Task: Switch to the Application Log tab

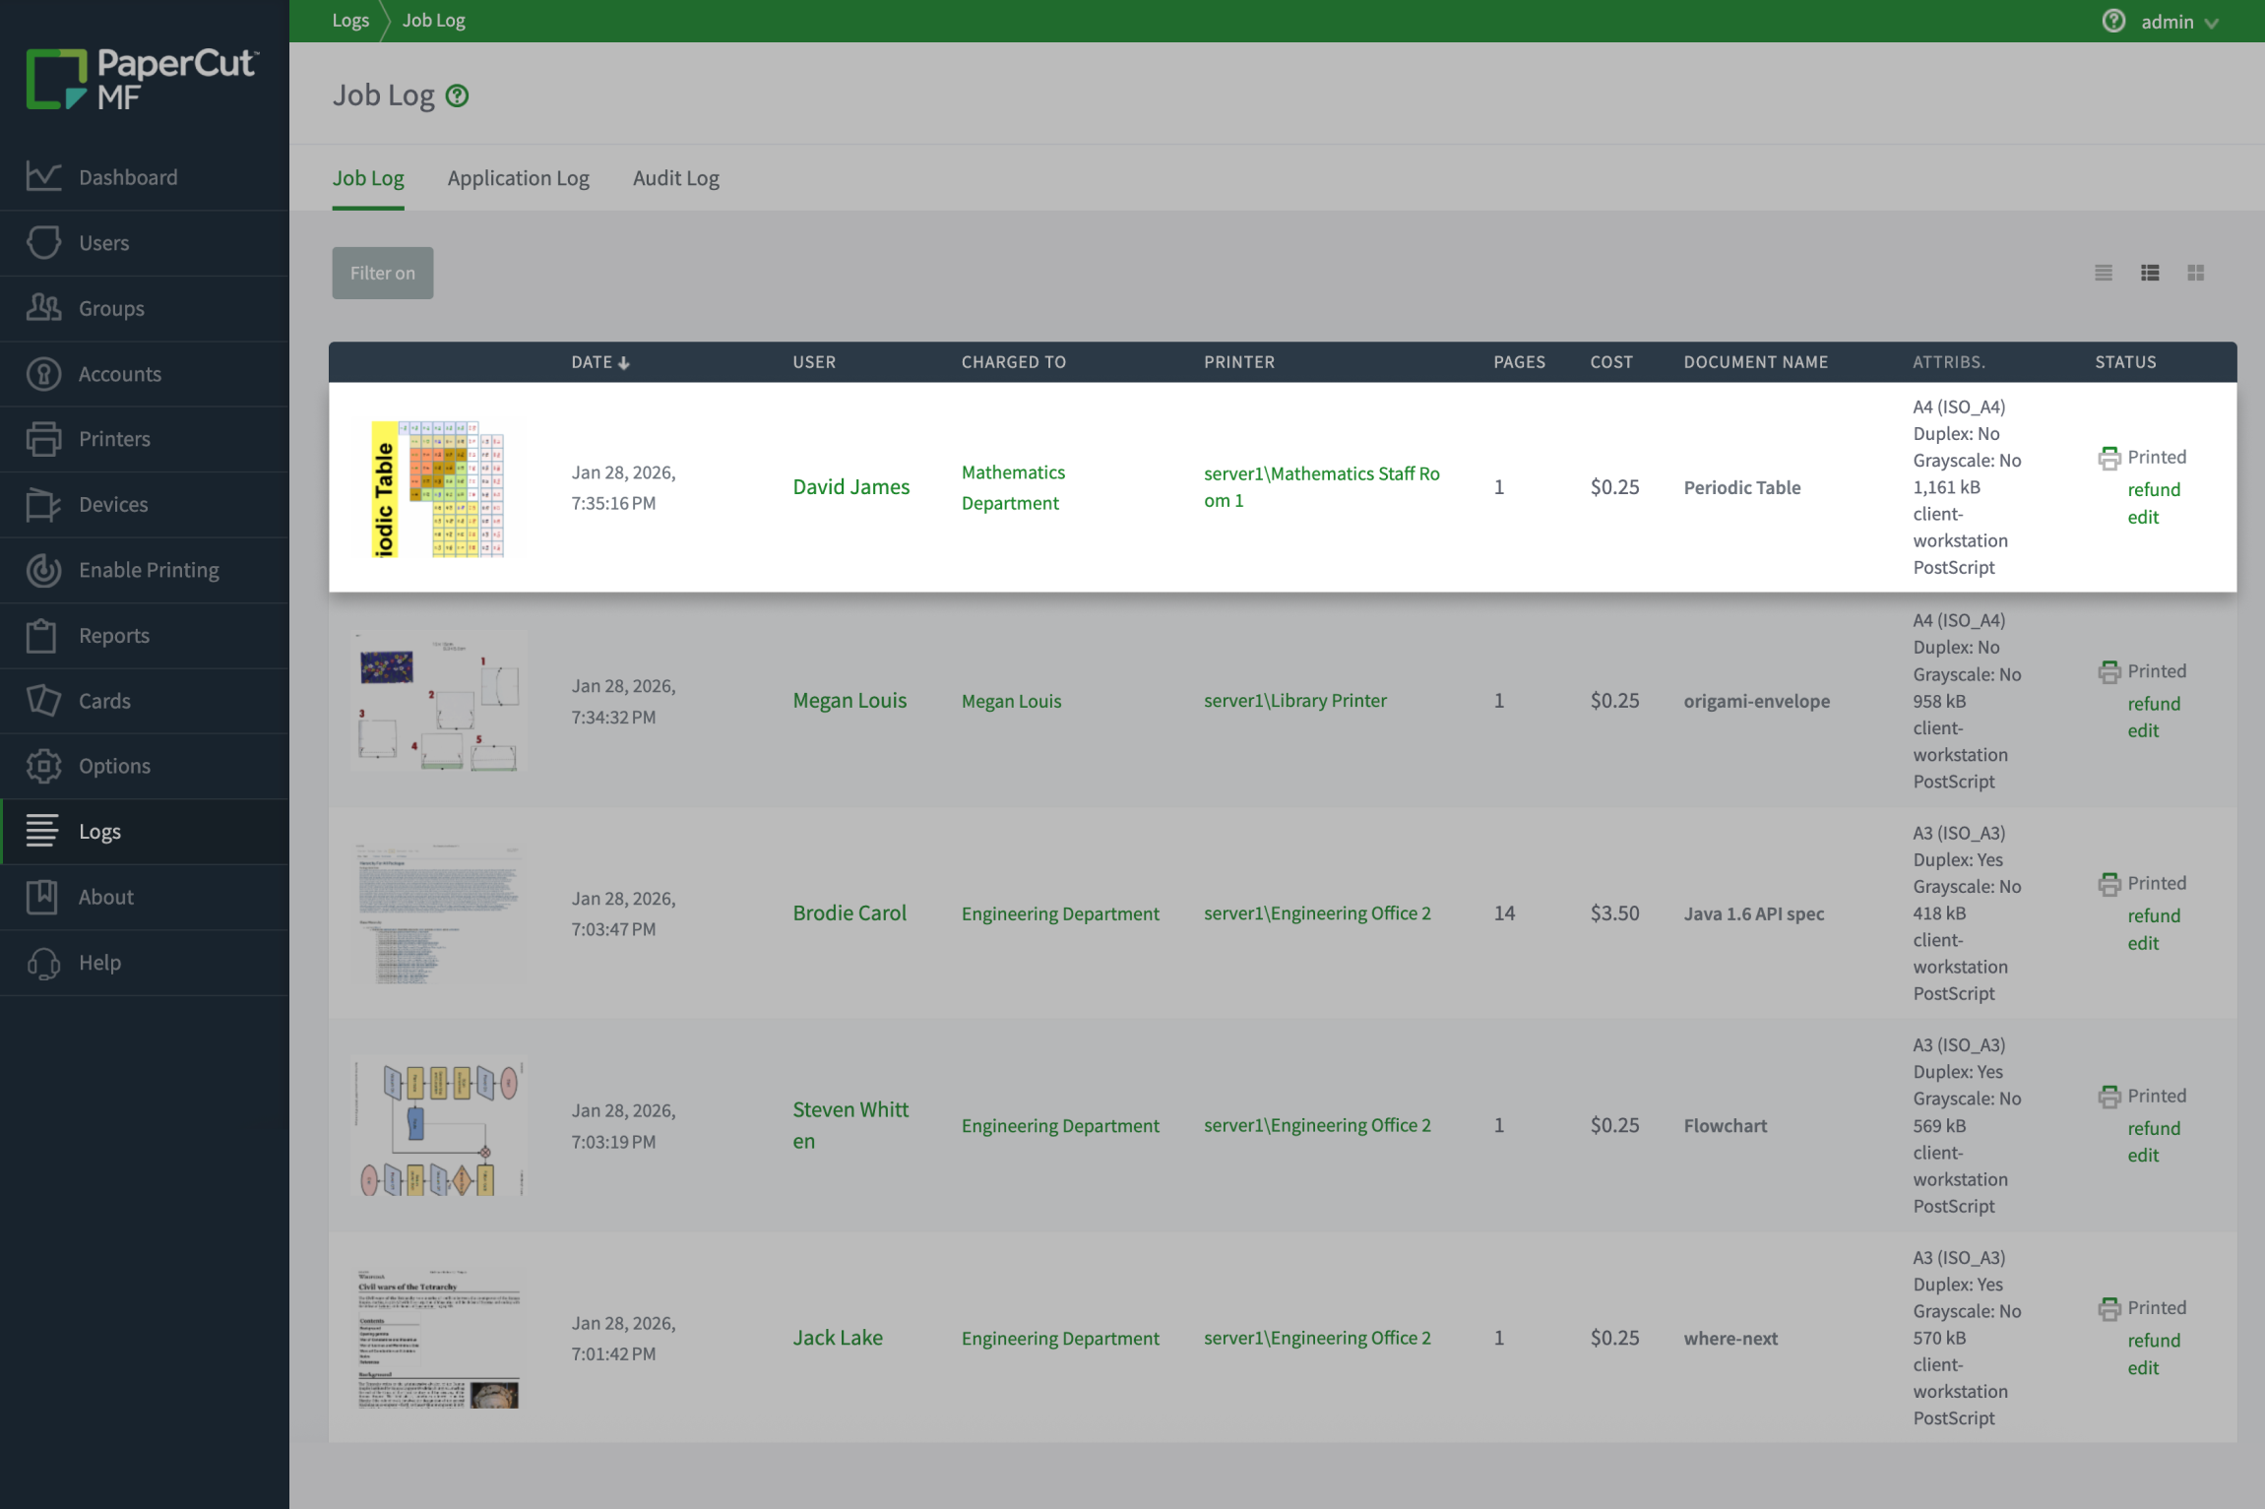Action: tap(518, 178)
